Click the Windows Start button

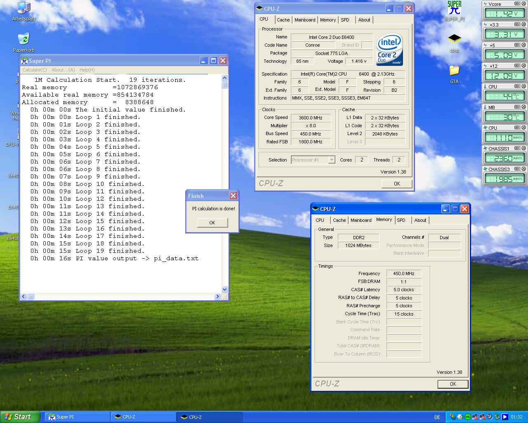click(x=20, y=417)
